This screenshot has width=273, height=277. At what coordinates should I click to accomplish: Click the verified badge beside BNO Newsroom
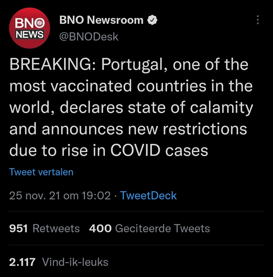click(152, 20)
